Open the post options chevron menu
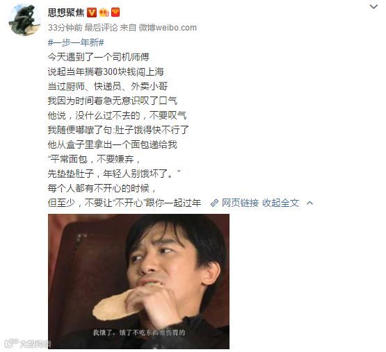386x352 pixels. (373, 7)
